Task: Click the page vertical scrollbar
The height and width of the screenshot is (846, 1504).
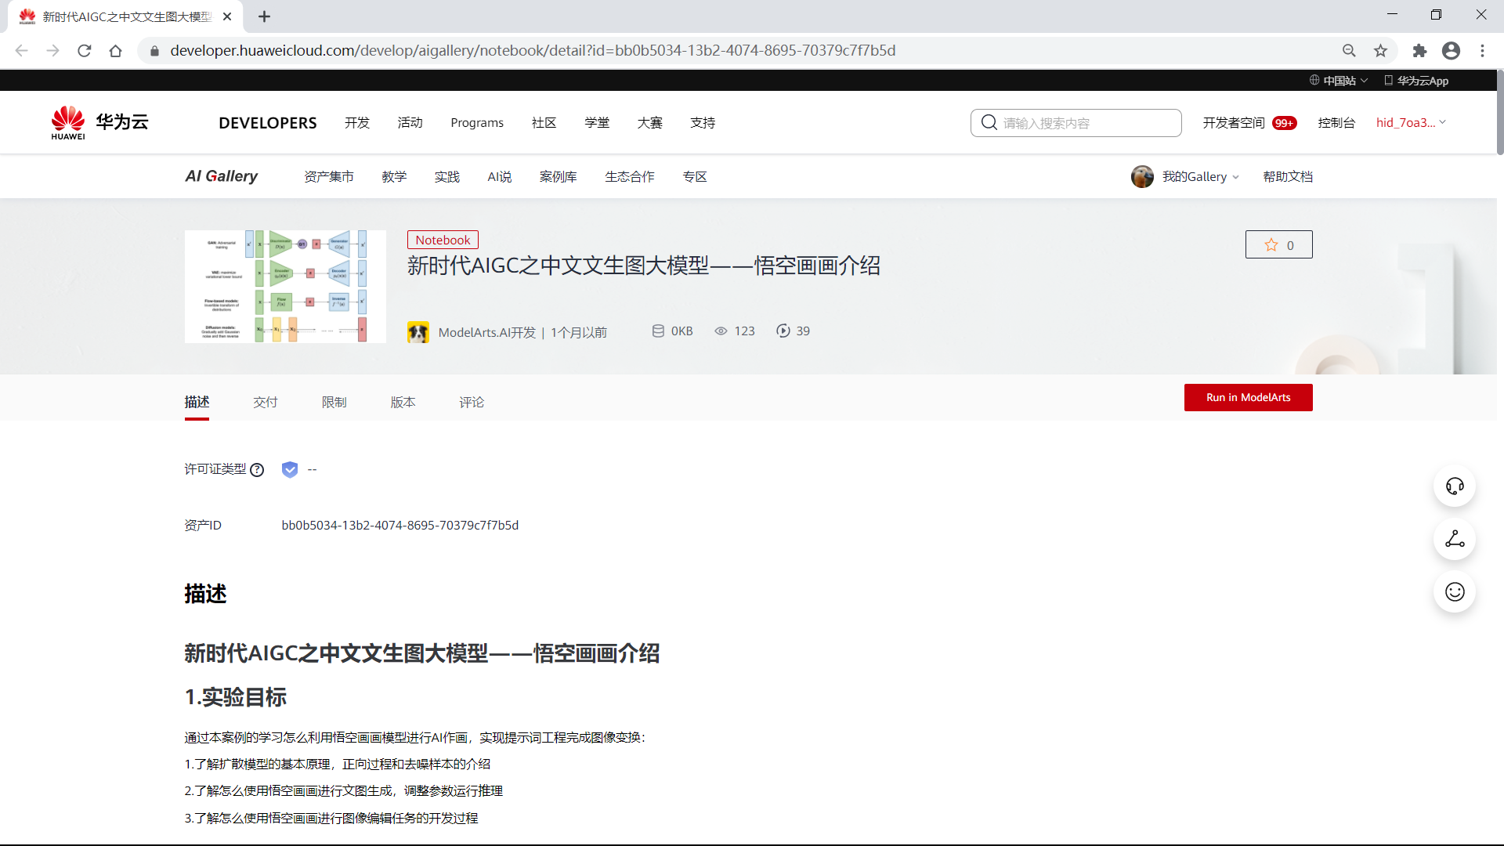Action: (1499, 114)
